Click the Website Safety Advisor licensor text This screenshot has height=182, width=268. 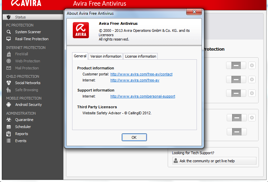[x=117, y=113]
